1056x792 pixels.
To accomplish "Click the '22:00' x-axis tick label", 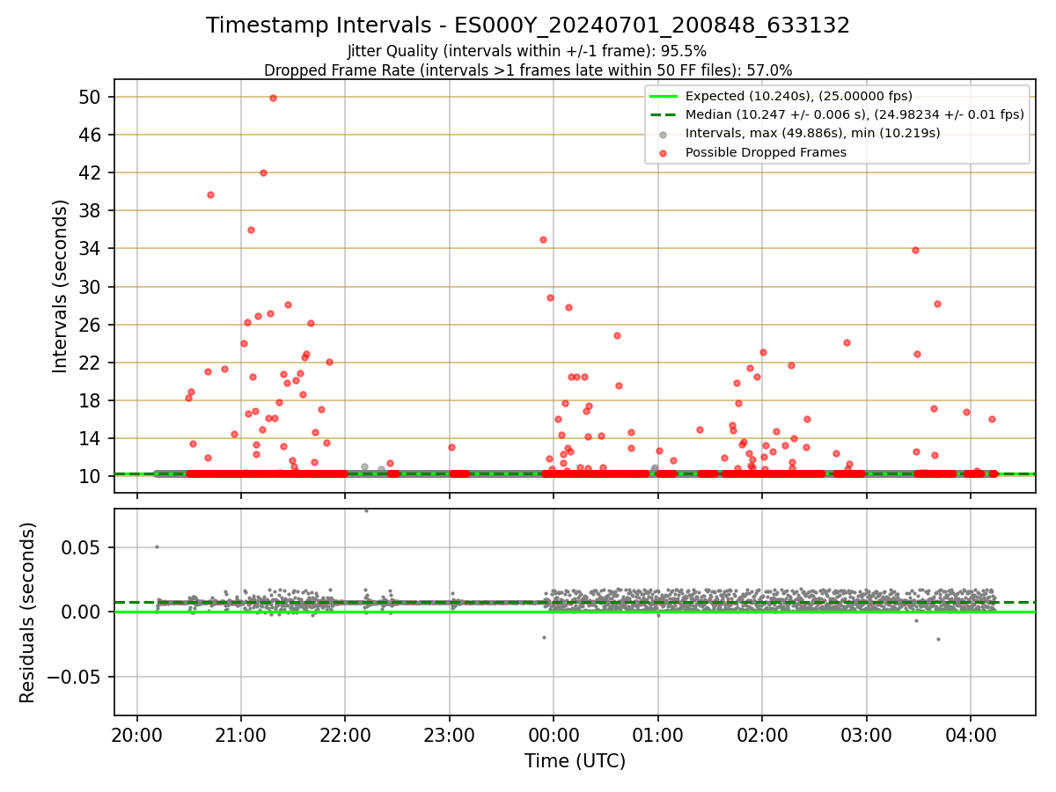I will pos(345,734).
